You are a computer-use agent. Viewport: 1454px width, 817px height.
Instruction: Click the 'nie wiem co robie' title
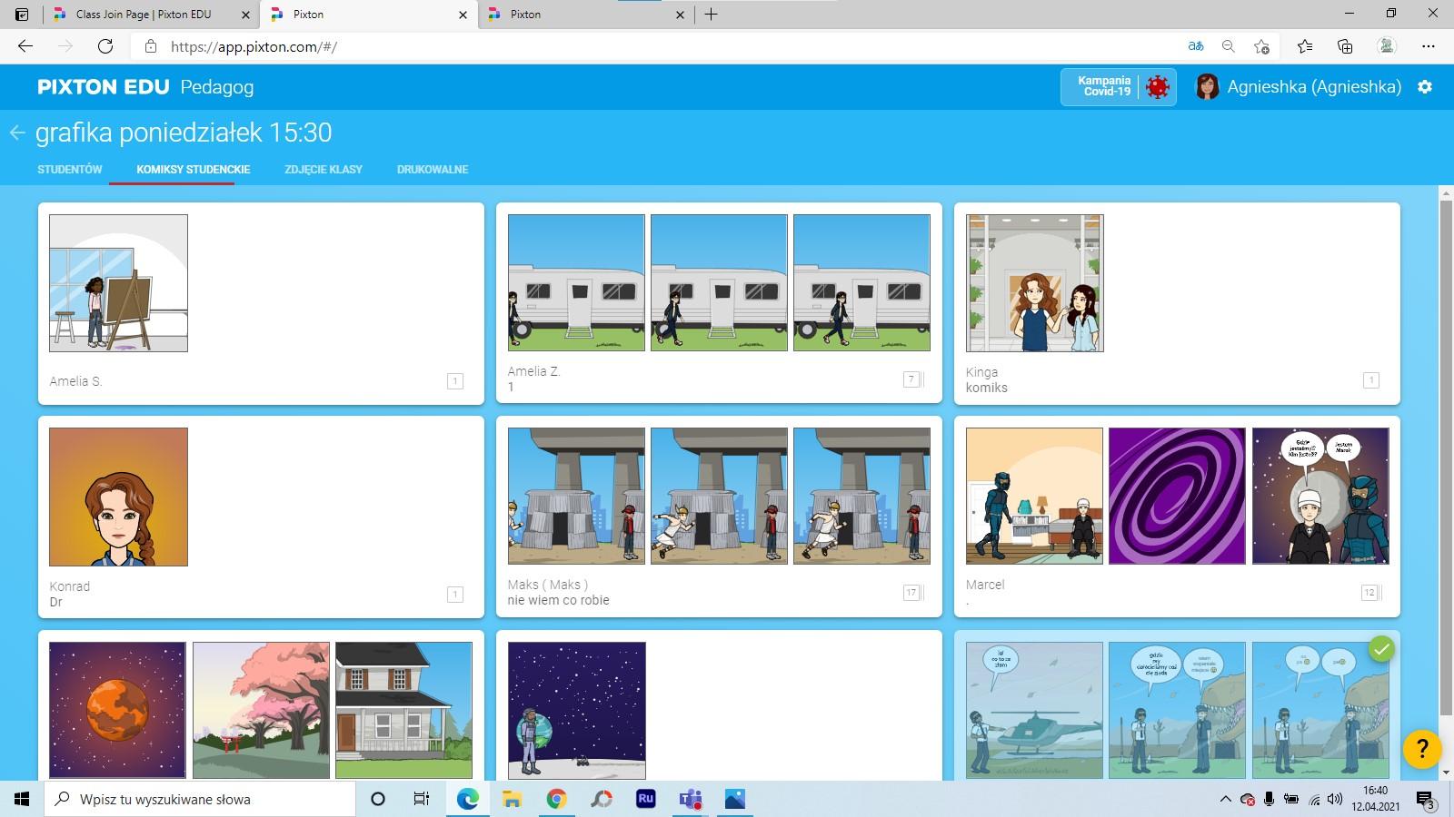tap(558, 600)
